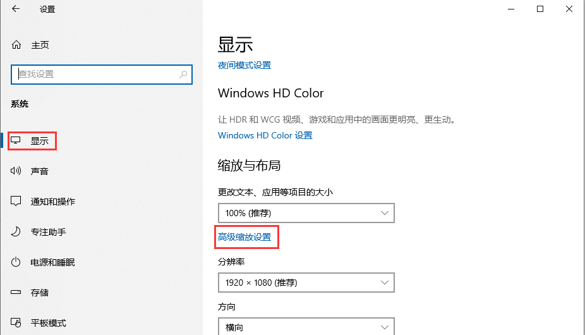The width and height of the screenshot is (585, 335).
Task: Maximize the Settings window
Action: 540,9
